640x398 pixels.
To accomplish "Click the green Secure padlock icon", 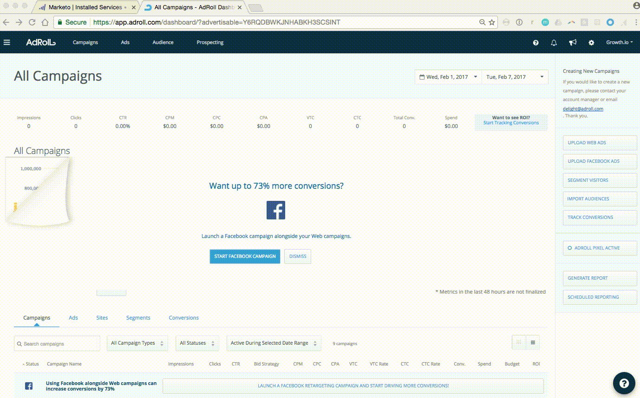I will [x=59, y=22].
